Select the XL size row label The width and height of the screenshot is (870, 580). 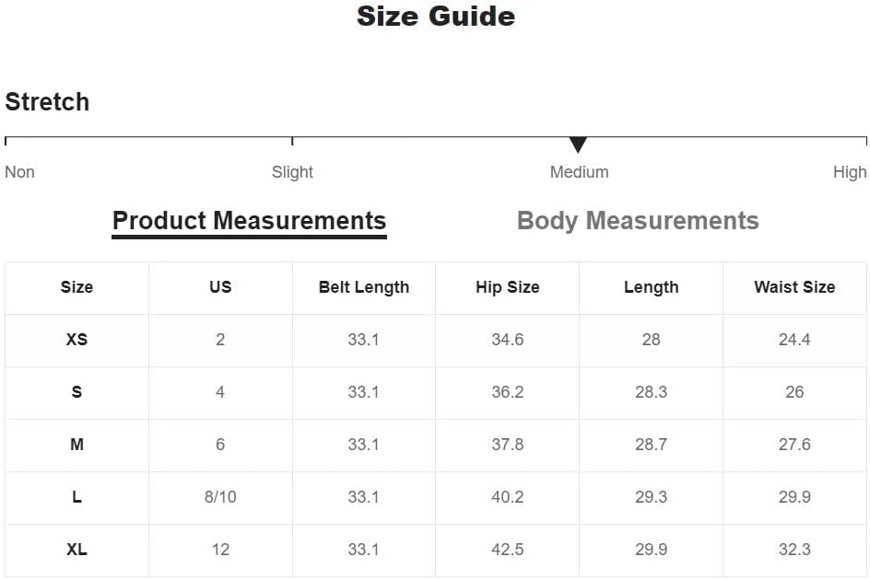coord(76,550)
